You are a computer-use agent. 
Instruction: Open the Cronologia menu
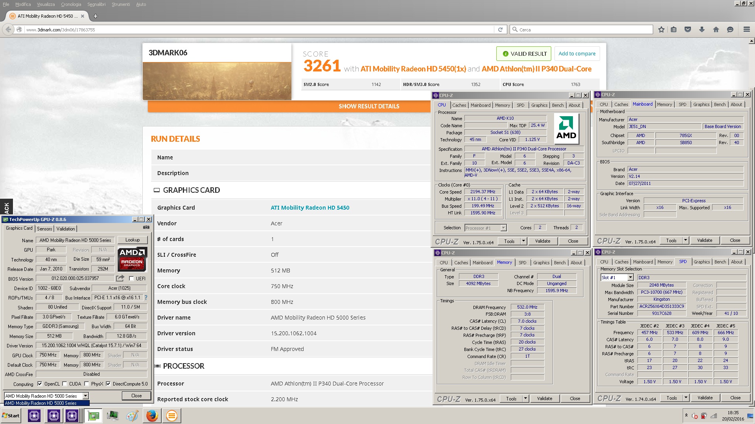tap(71, 4)
